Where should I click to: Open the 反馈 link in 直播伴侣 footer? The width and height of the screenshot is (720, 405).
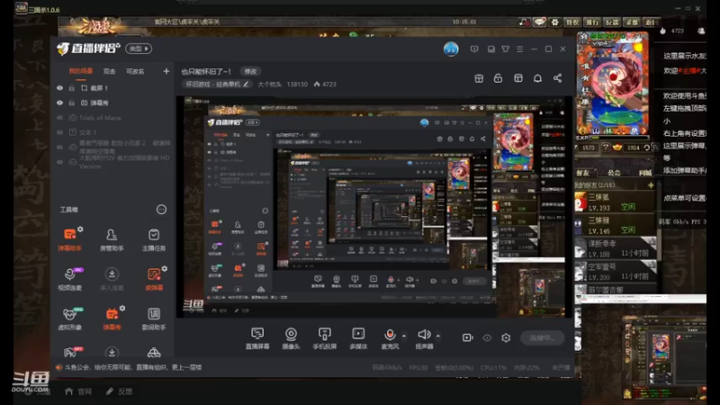(x=120, y=391)
